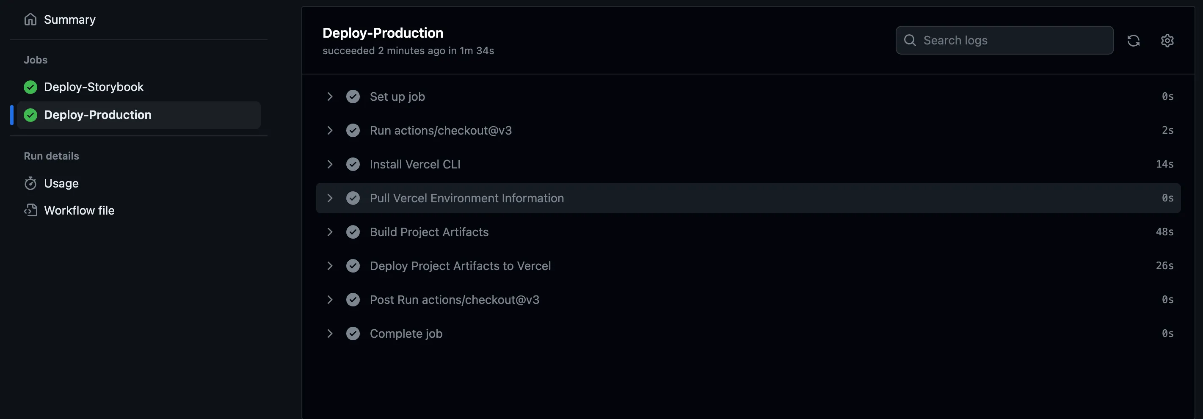Click the refresh logs icon
1203x419 pixels.
[1134, 41]
